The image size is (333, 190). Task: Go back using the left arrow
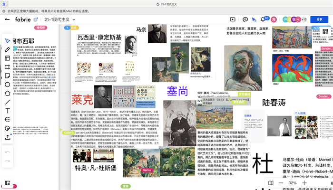[x=7, y=19]
